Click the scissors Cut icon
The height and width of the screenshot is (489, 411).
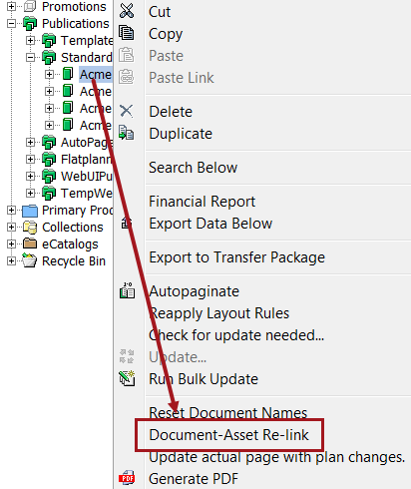click(127, 11)
